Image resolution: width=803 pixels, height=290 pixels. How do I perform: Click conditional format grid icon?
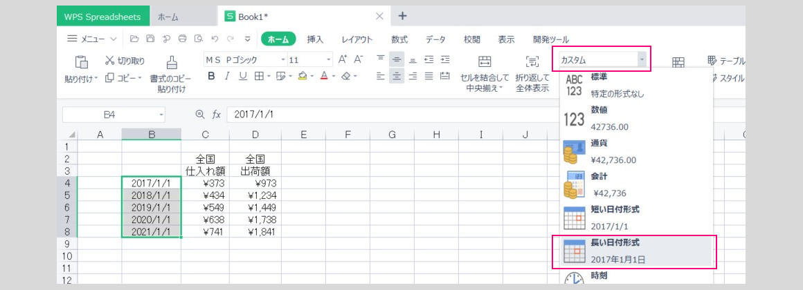(678, 62)
